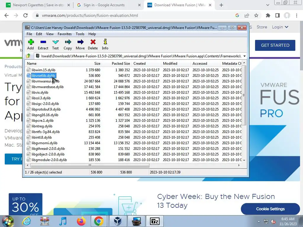Select libprotobuf.9.dylib file
303x227 pixels.
click(46, 109)
